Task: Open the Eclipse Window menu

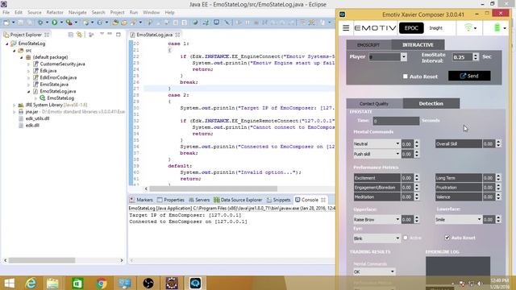Action: [x=151, y=13]
